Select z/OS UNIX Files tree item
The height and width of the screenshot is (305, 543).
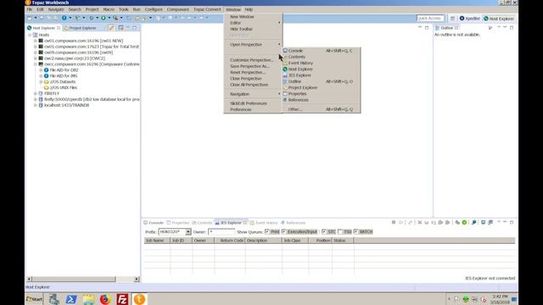[63, 88]
